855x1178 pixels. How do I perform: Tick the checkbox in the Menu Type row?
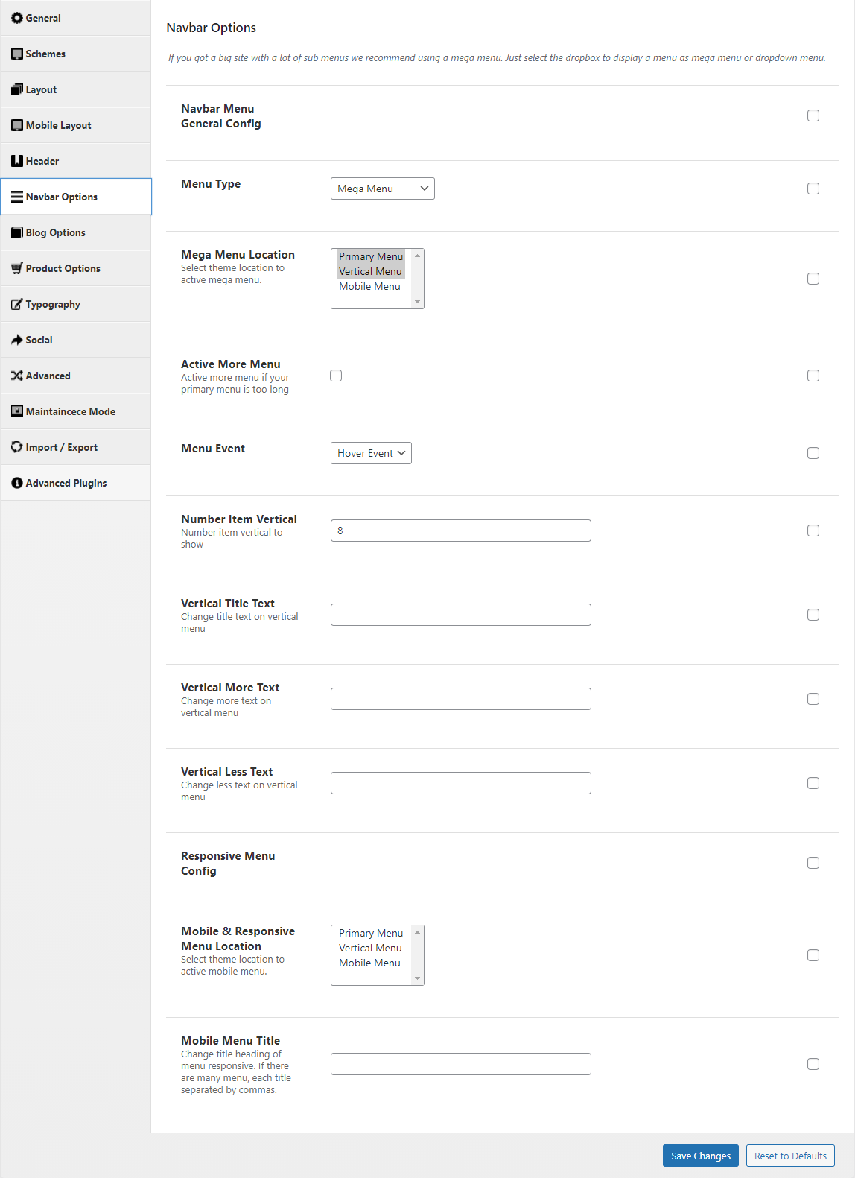(x=813, y=189)
